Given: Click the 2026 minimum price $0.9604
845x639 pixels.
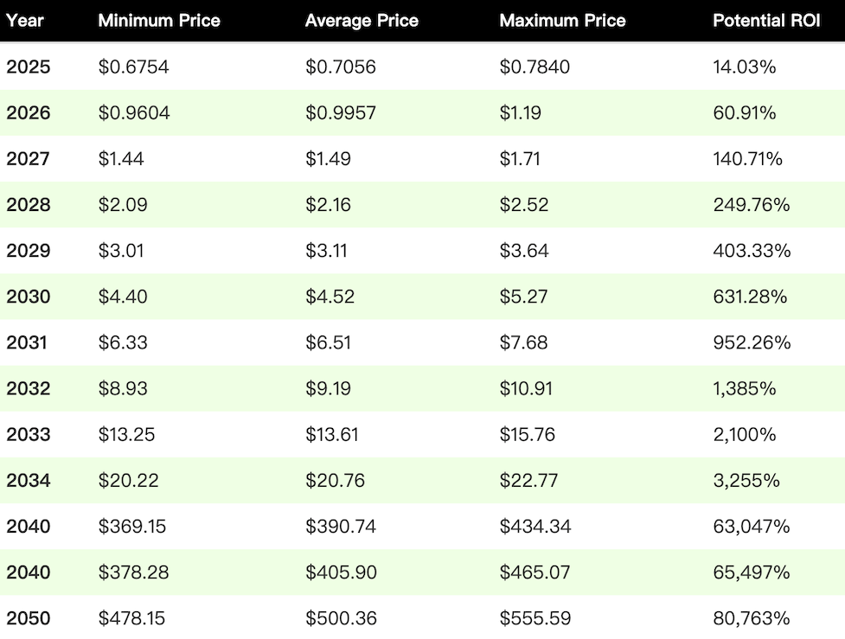Looking at the screenshot, I should [134, 112].
